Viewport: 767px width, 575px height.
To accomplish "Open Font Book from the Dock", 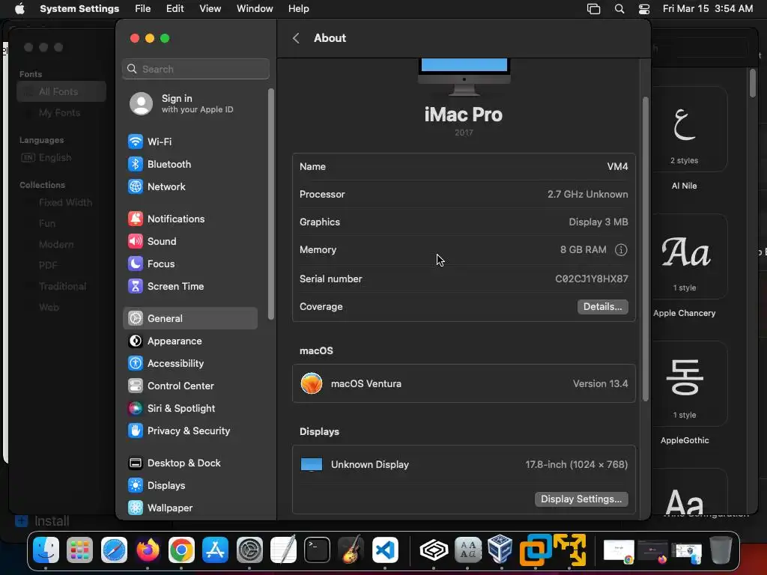I will pyautogui.click(x=467, y=550).
